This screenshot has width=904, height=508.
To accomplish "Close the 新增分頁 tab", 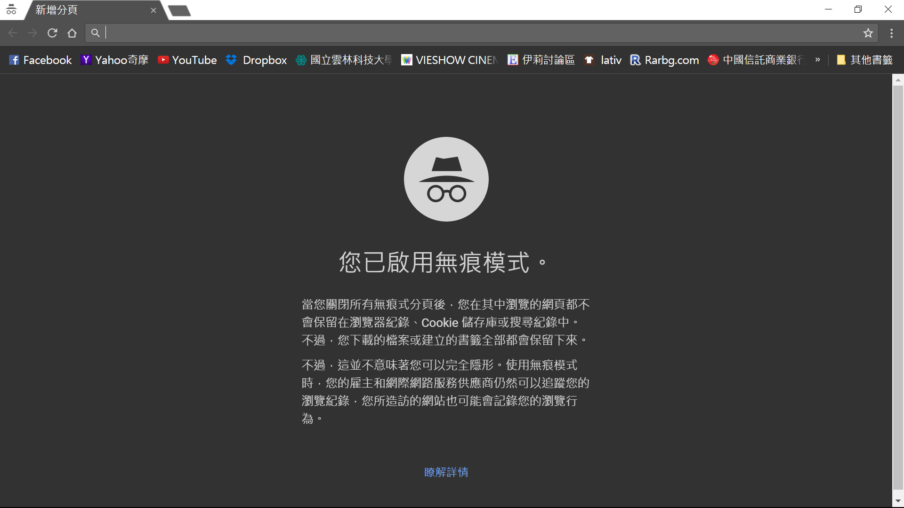I will 153,10.
